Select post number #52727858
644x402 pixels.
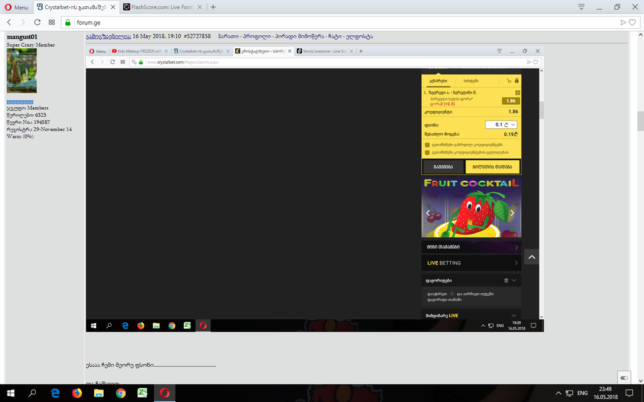[x=197, y=36]
